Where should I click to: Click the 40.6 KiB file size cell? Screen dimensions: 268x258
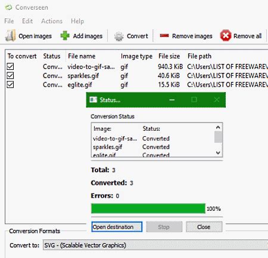169,76
